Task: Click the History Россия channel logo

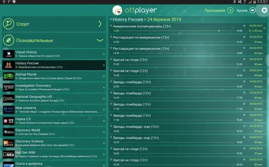Action: click(9, 65)
